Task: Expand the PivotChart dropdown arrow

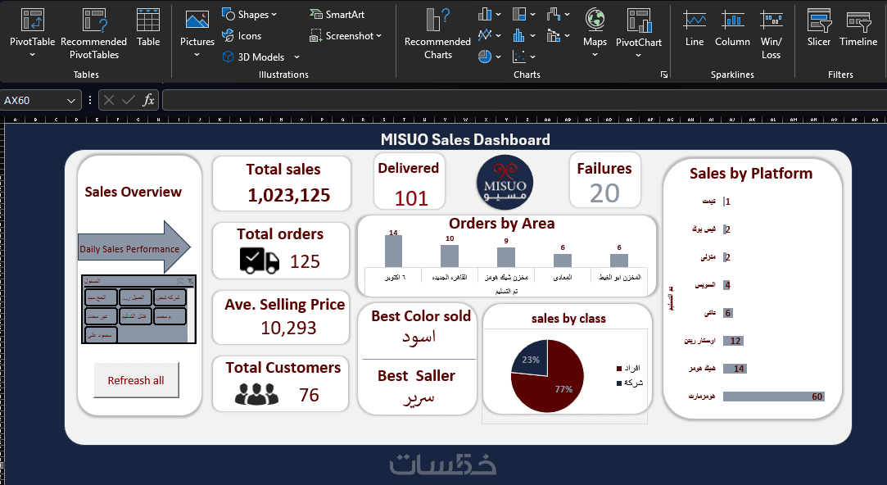Action: (x=639, y=55)
